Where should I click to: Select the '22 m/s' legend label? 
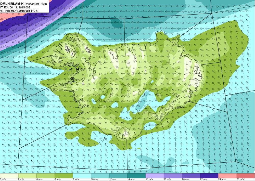pyautogui.click(x=204, y=179)
